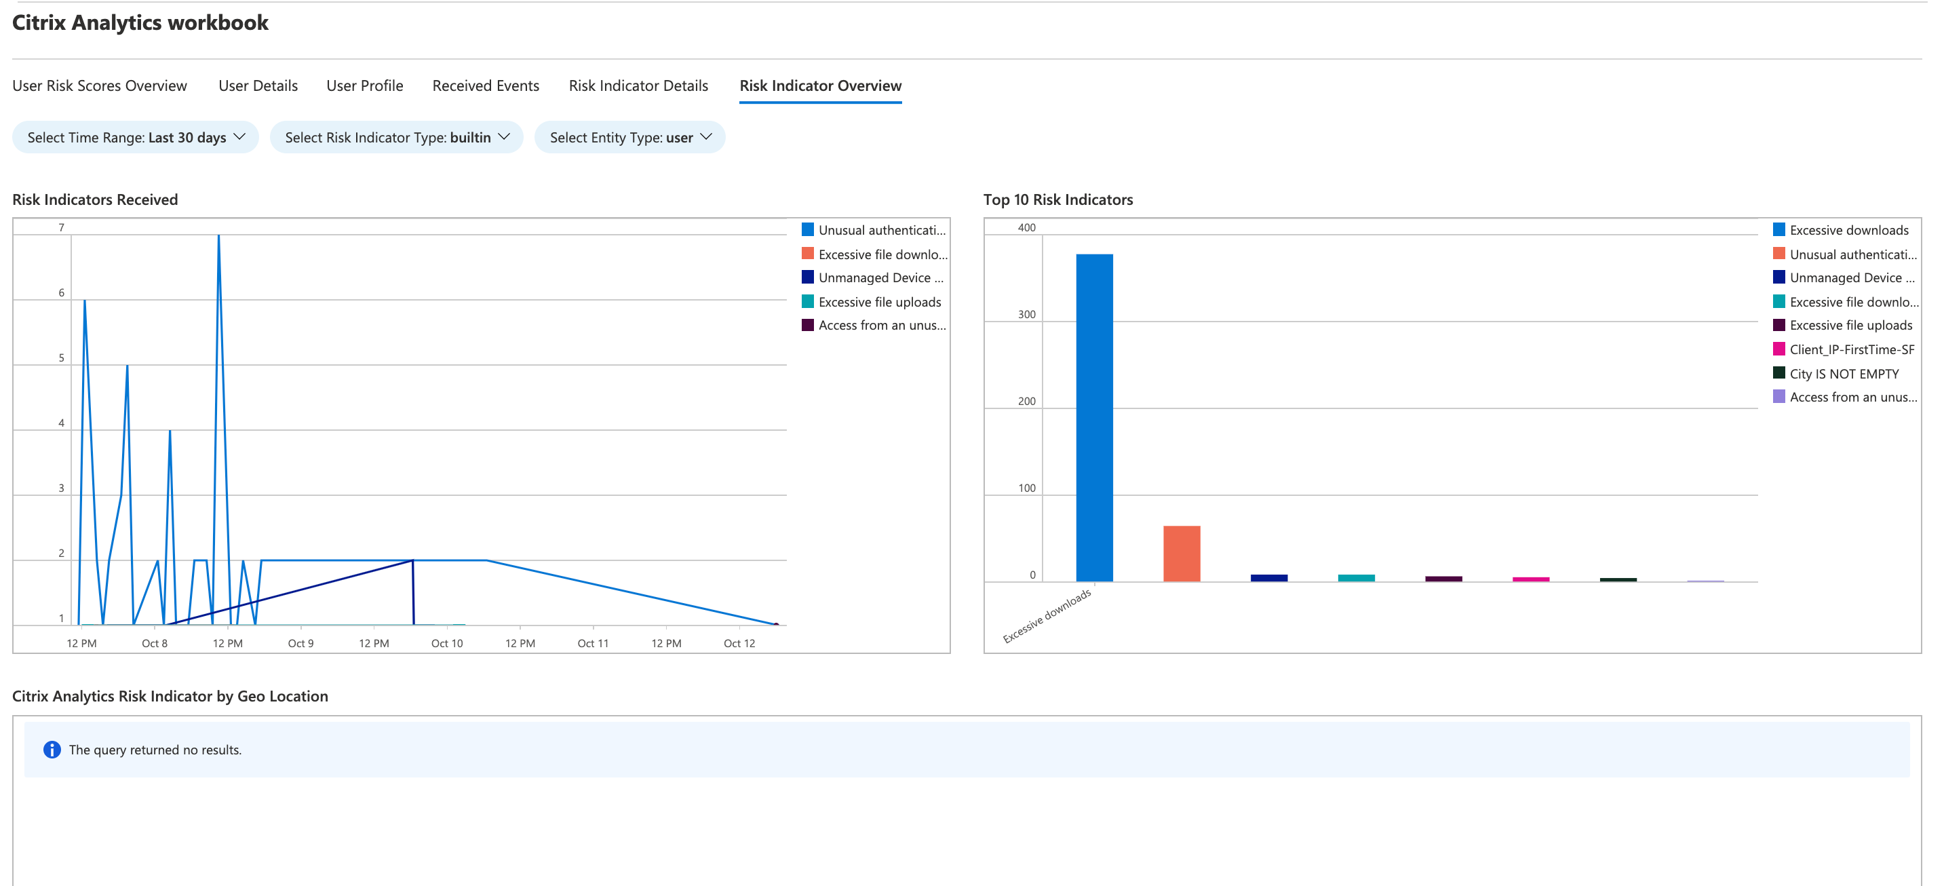
Task: Click the orange Unusual authentication bar
Action: (1181, 553)
